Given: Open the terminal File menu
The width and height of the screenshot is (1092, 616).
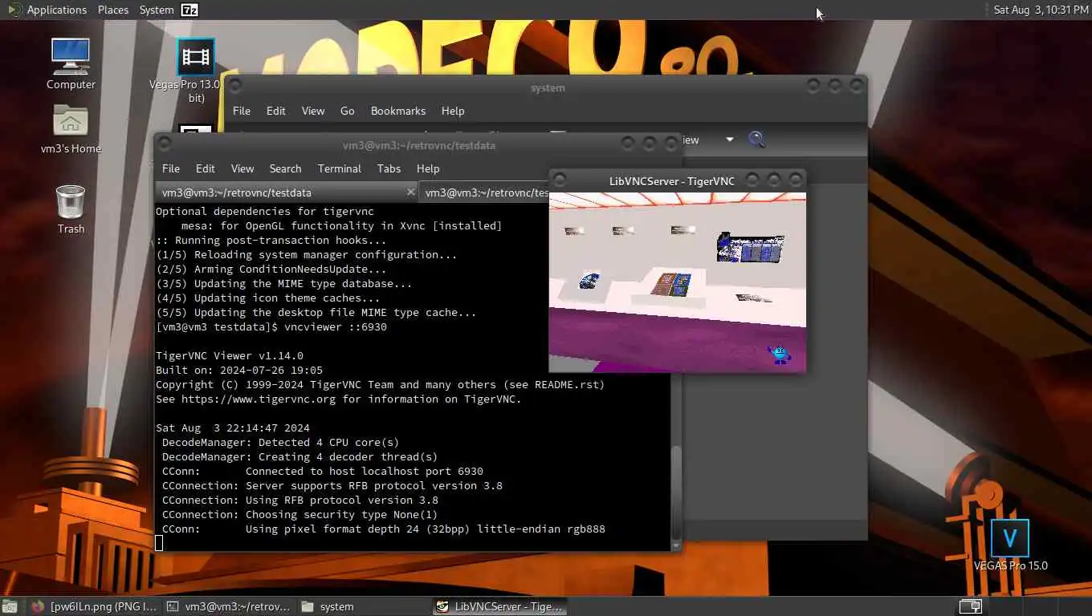Looking at the screenshot, I should 171,168.
